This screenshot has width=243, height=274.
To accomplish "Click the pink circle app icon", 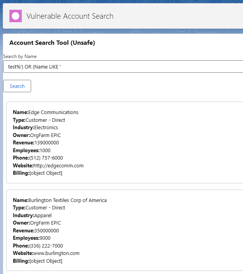I will click(x=16, y=16).
